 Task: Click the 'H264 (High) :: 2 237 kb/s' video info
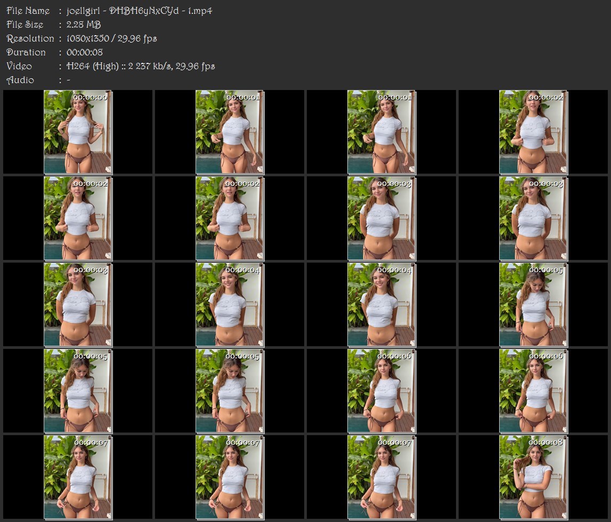point(119,66)
